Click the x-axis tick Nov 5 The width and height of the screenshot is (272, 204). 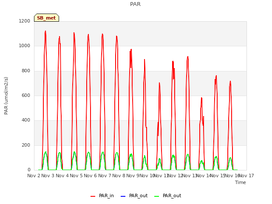pyautogui.click(x=76, y=176)
